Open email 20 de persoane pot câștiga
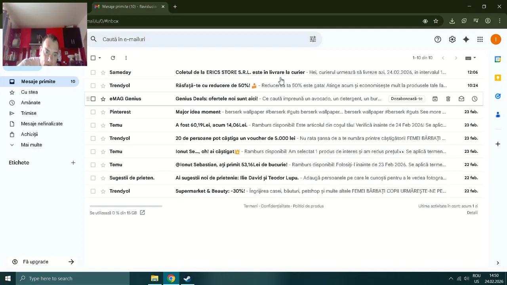Screen dimensions: 507x285 [x=284, y=138]
